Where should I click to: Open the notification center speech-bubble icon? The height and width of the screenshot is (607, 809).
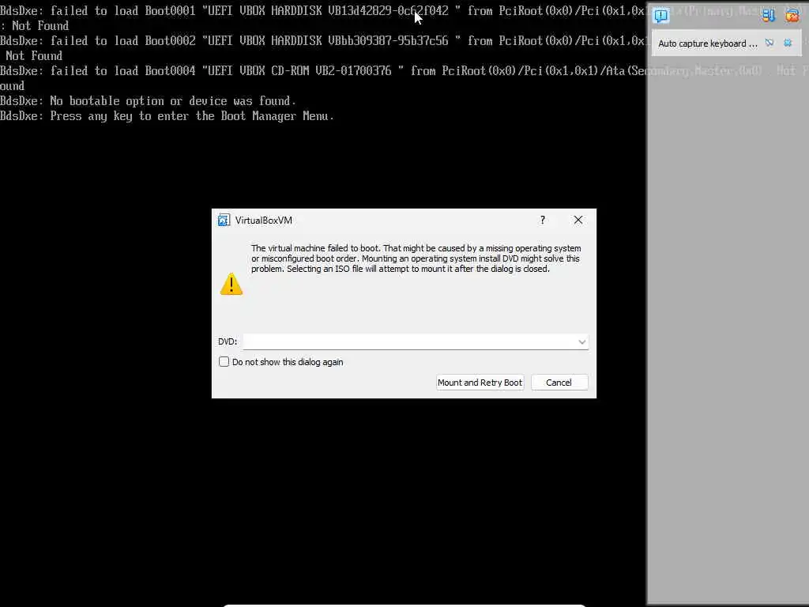(x=661, y=16)
